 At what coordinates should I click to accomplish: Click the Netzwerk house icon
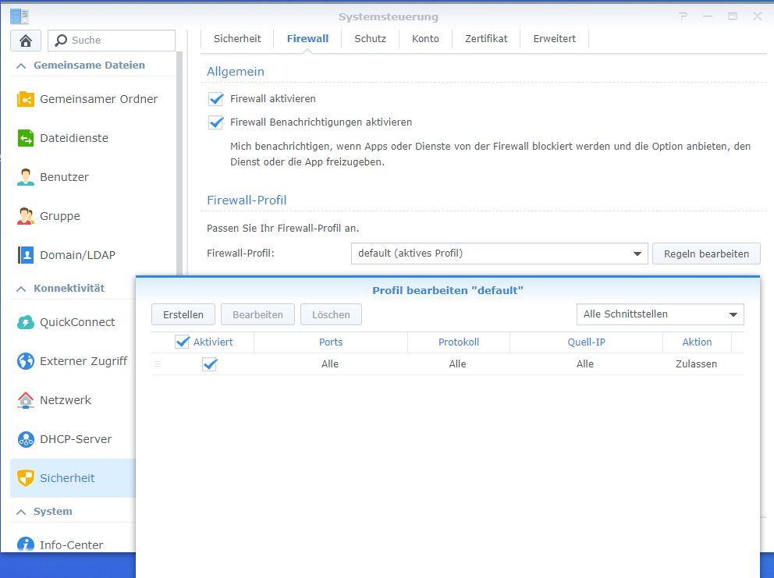[x=26, y=400]
